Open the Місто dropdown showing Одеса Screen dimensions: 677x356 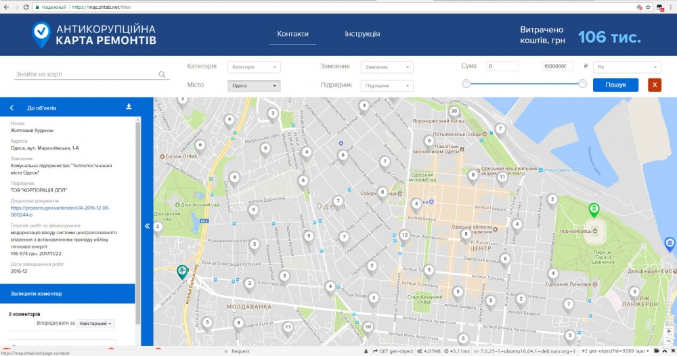[254, 86]
